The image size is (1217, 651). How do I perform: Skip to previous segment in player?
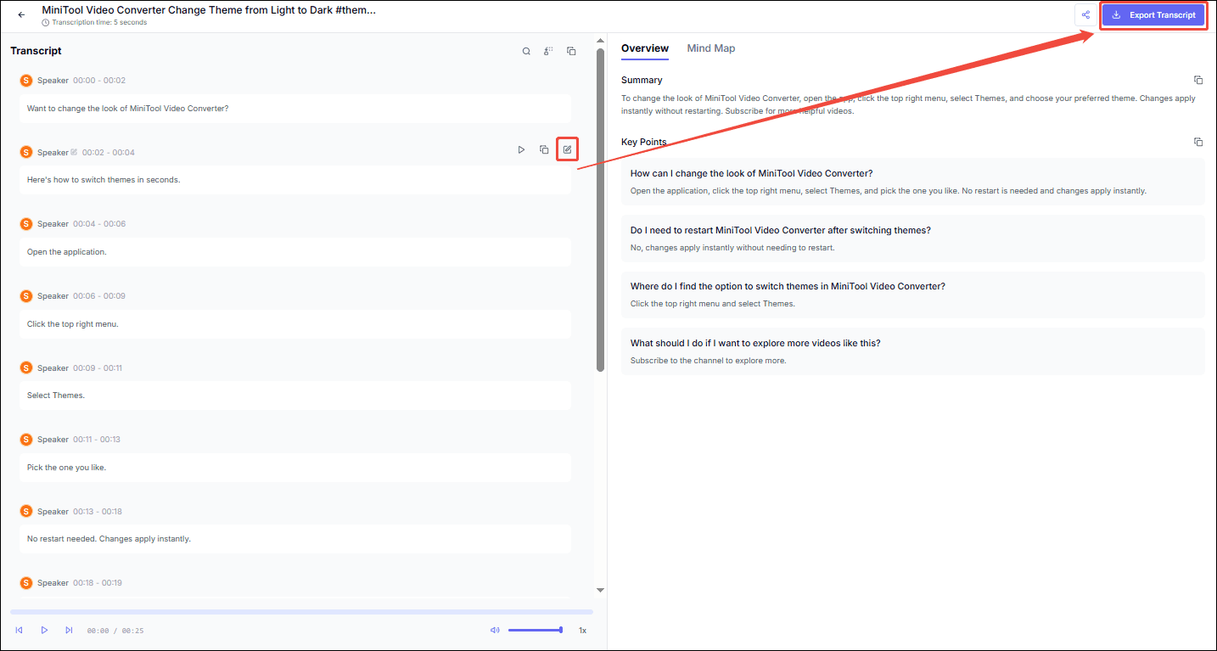click(19, 630)
